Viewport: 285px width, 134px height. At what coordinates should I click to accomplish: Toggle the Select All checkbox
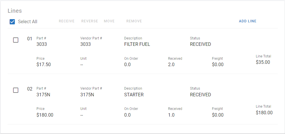pyautogui.click(x=12, y=22)
